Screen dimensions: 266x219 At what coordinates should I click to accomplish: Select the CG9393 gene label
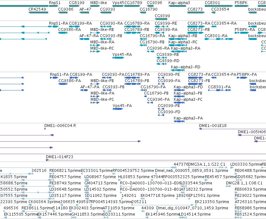(x=108, y=9)
